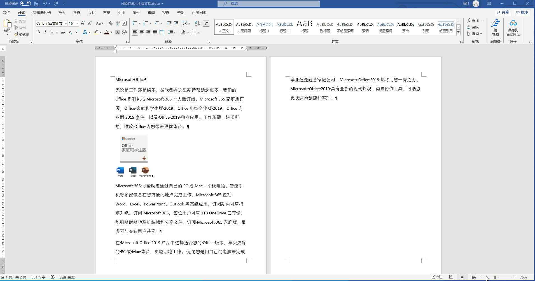Switch to the 插入 tab

[62, 13]
